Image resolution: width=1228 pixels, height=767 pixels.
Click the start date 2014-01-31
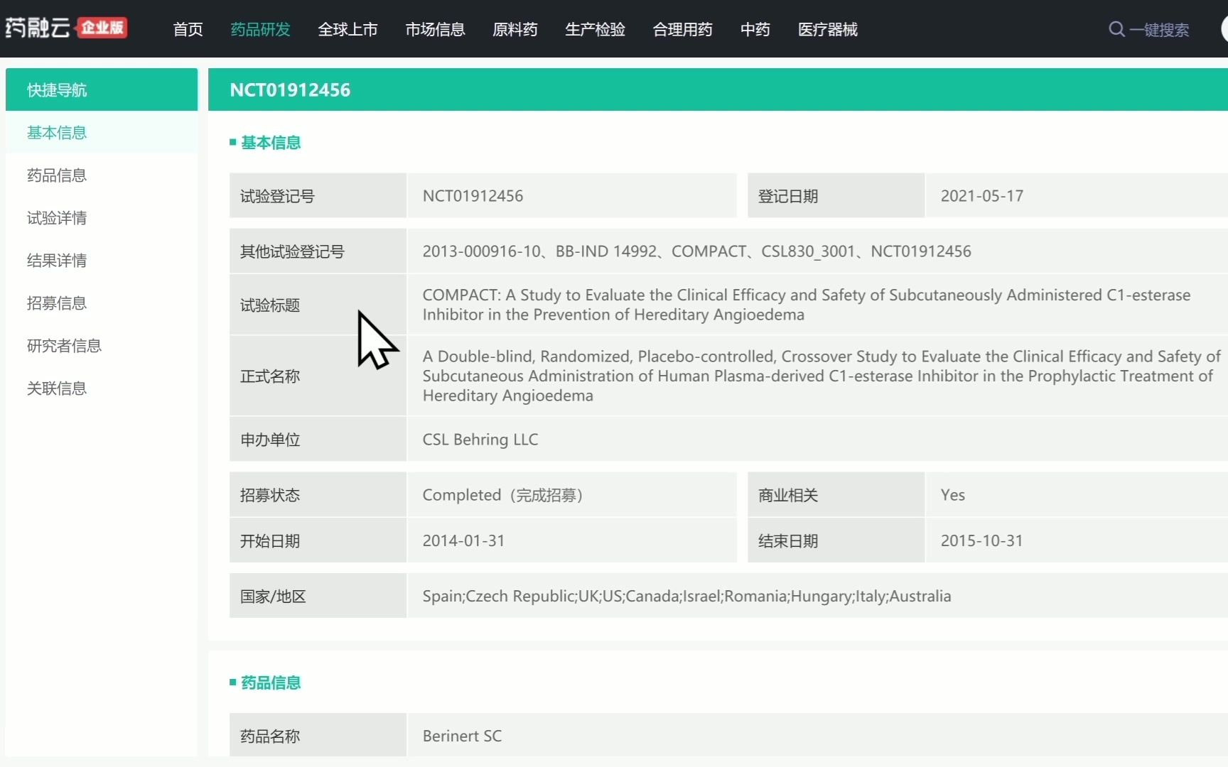463,540
